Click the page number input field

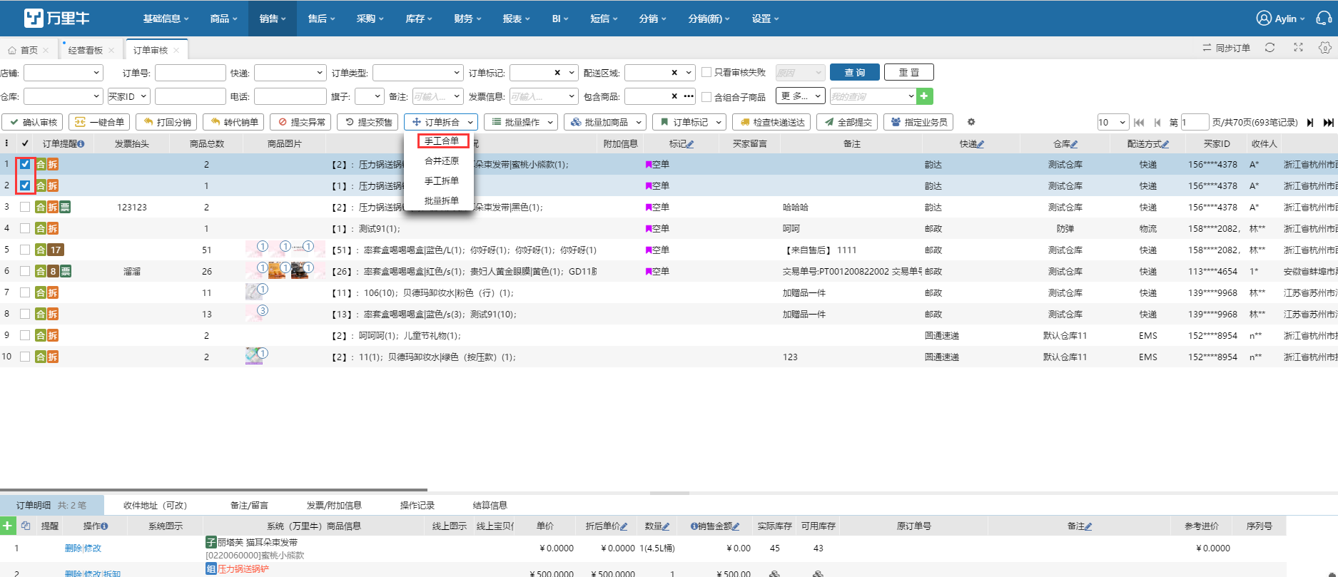[x=1195, y=122]
